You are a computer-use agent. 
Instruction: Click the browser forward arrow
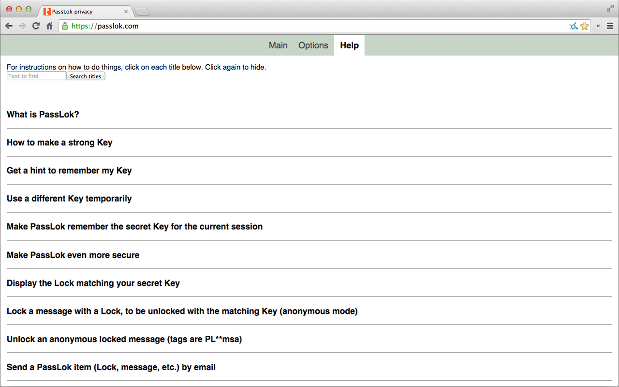tap(22, 26)
